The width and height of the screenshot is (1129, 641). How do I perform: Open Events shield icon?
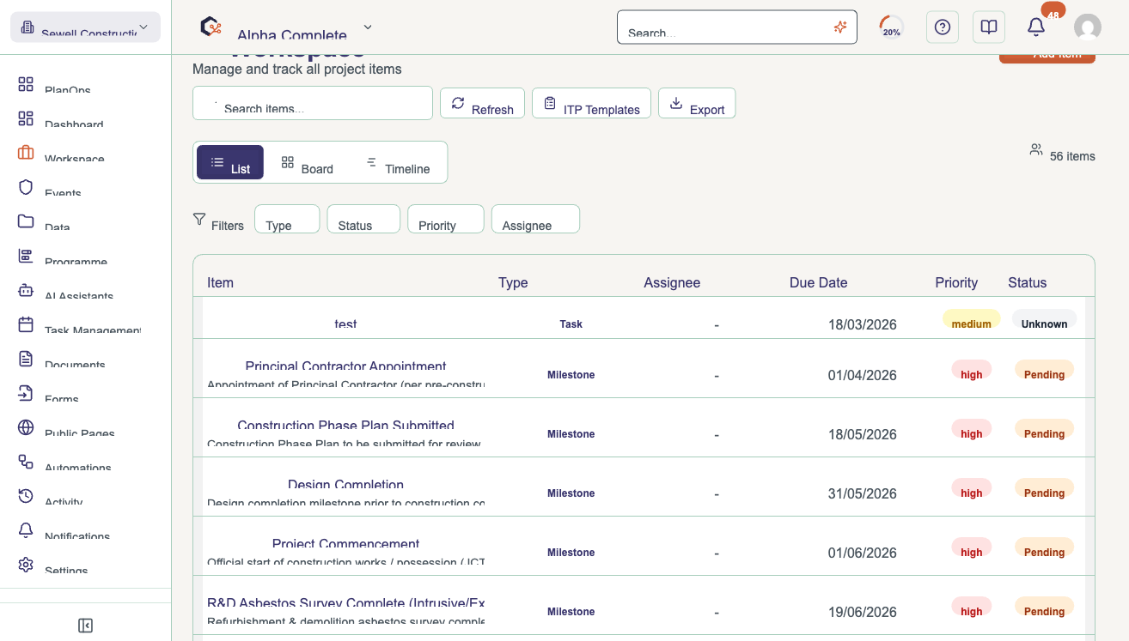click(x=26, y=187)
